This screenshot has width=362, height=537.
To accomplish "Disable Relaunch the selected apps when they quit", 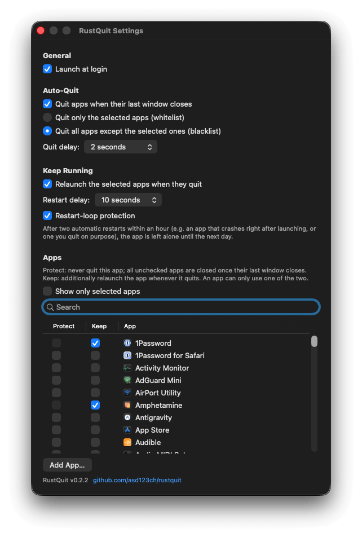I will tap(47, 184).
